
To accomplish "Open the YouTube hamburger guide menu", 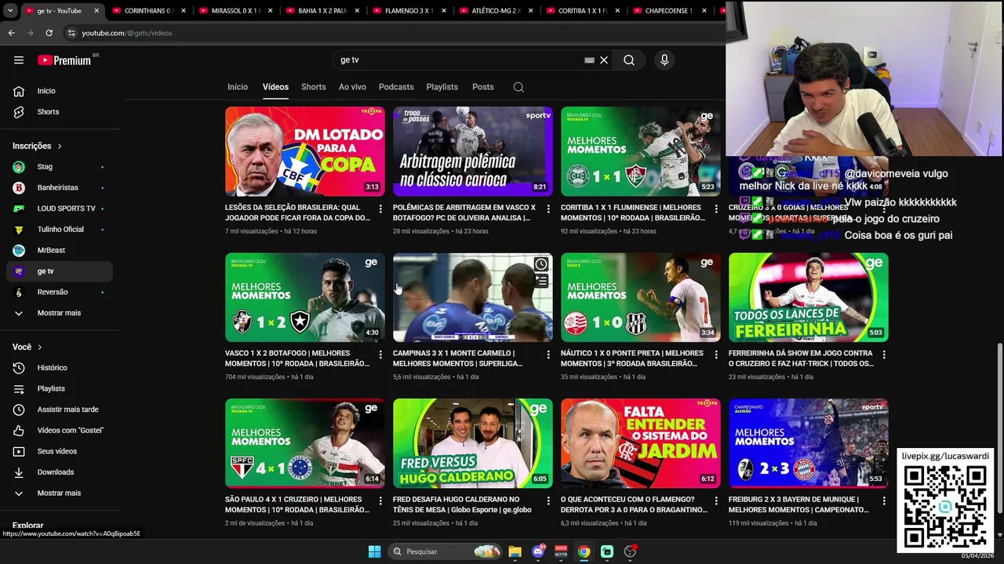I will coord(19,60).
